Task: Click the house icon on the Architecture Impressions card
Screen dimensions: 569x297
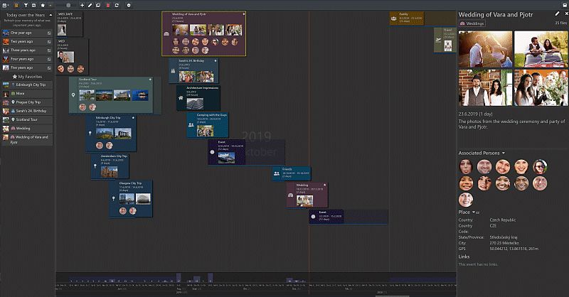Action: [181, 98]
